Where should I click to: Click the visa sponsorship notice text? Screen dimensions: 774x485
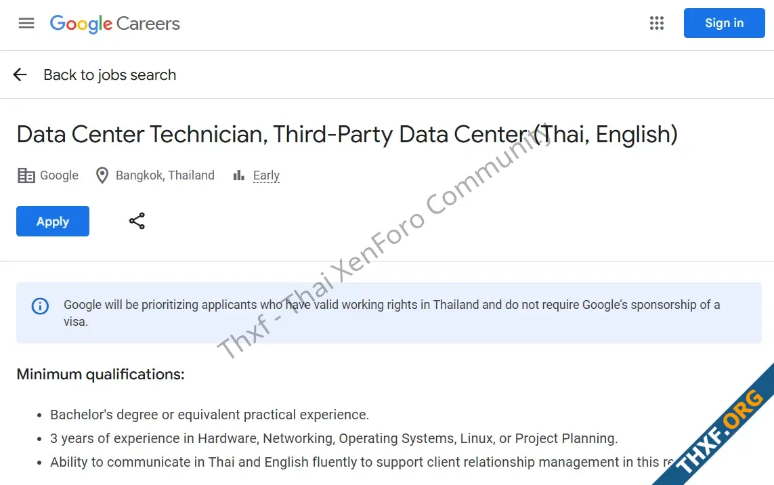[x=392, y=313]
